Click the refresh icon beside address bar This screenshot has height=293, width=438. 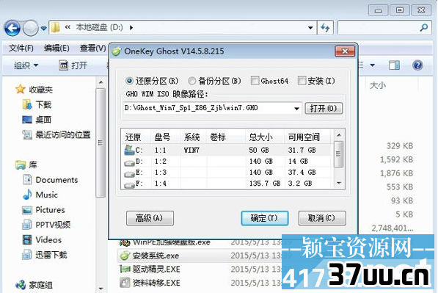(x=325, y=28)
